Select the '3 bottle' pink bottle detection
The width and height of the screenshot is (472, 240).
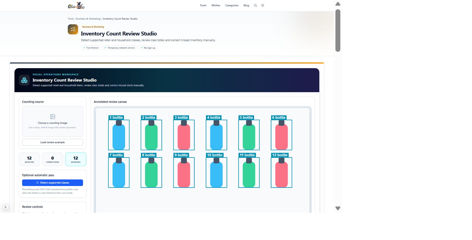(184, 135)
